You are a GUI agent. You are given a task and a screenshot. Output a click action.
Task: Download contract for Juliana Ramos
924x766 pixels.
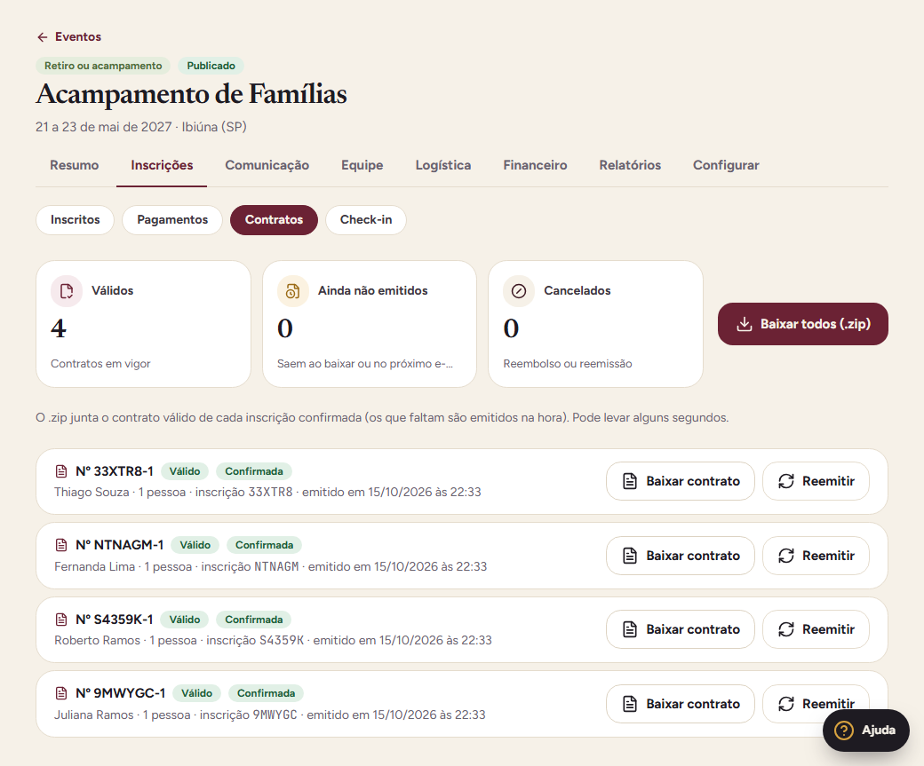coord(680,704)
